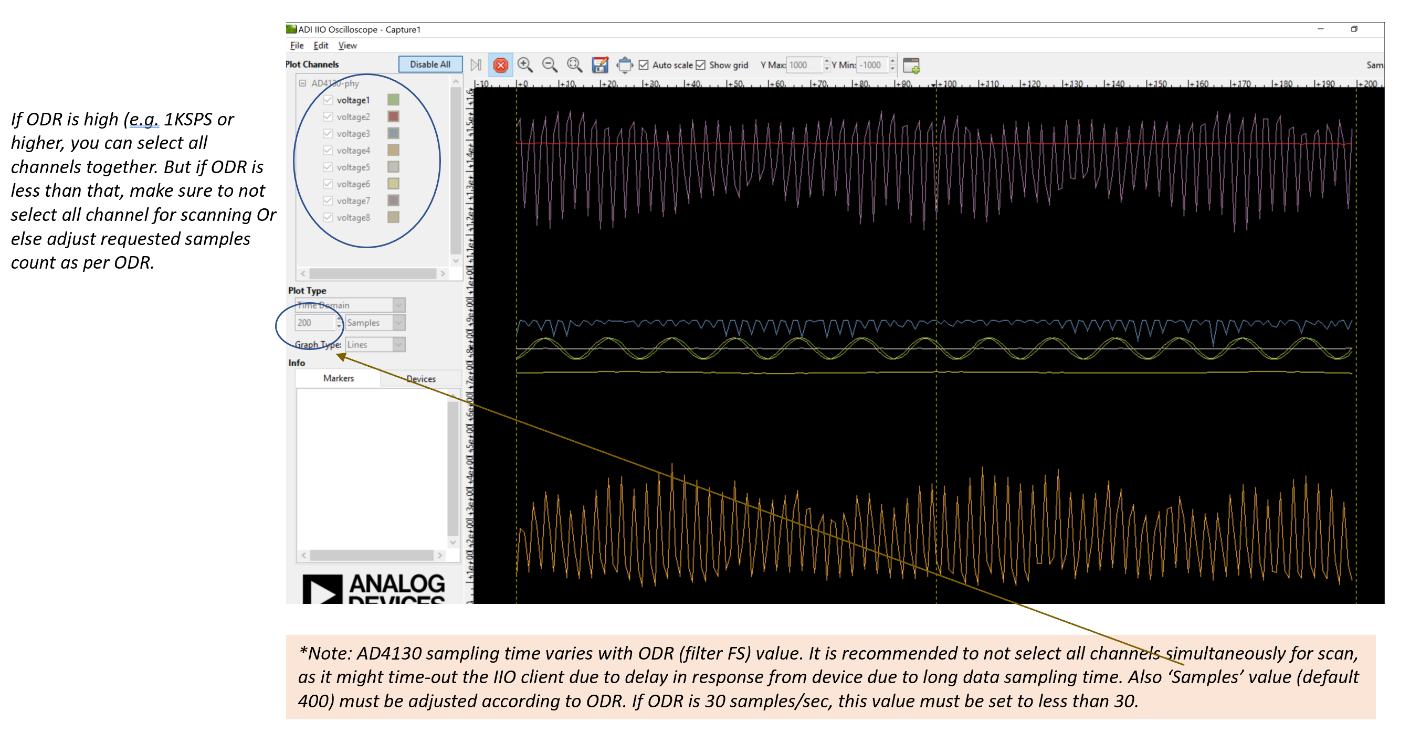Click the voltage7 purple color swatch

[x=393, y=200]
